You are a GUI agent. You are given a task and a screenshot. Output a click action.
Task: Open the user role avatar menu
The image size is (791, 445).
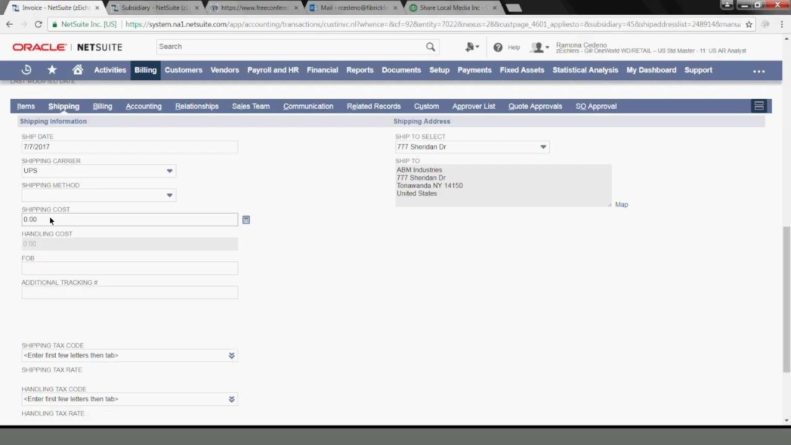click(540, 47)
